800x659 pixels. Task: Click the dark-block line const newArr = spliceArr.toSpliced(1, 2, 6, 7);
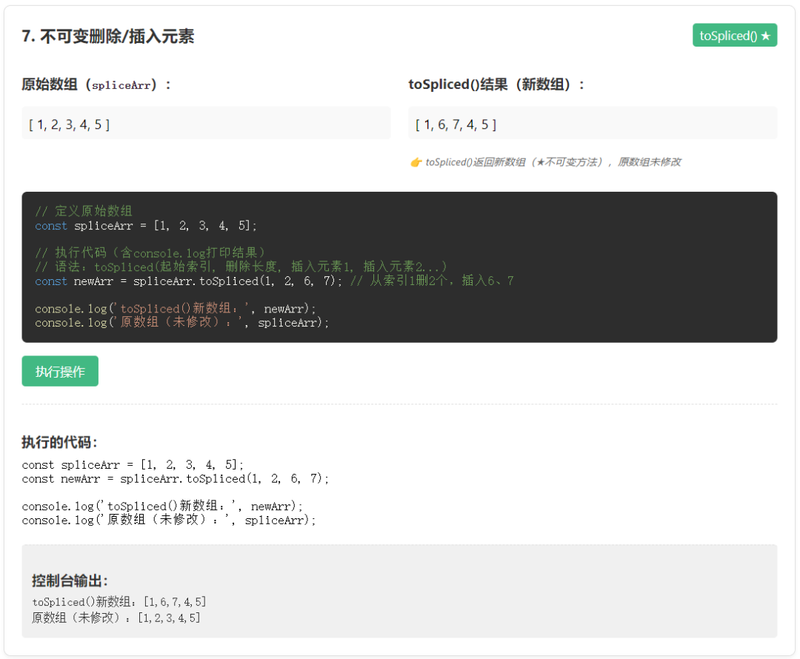coord(189,281)
